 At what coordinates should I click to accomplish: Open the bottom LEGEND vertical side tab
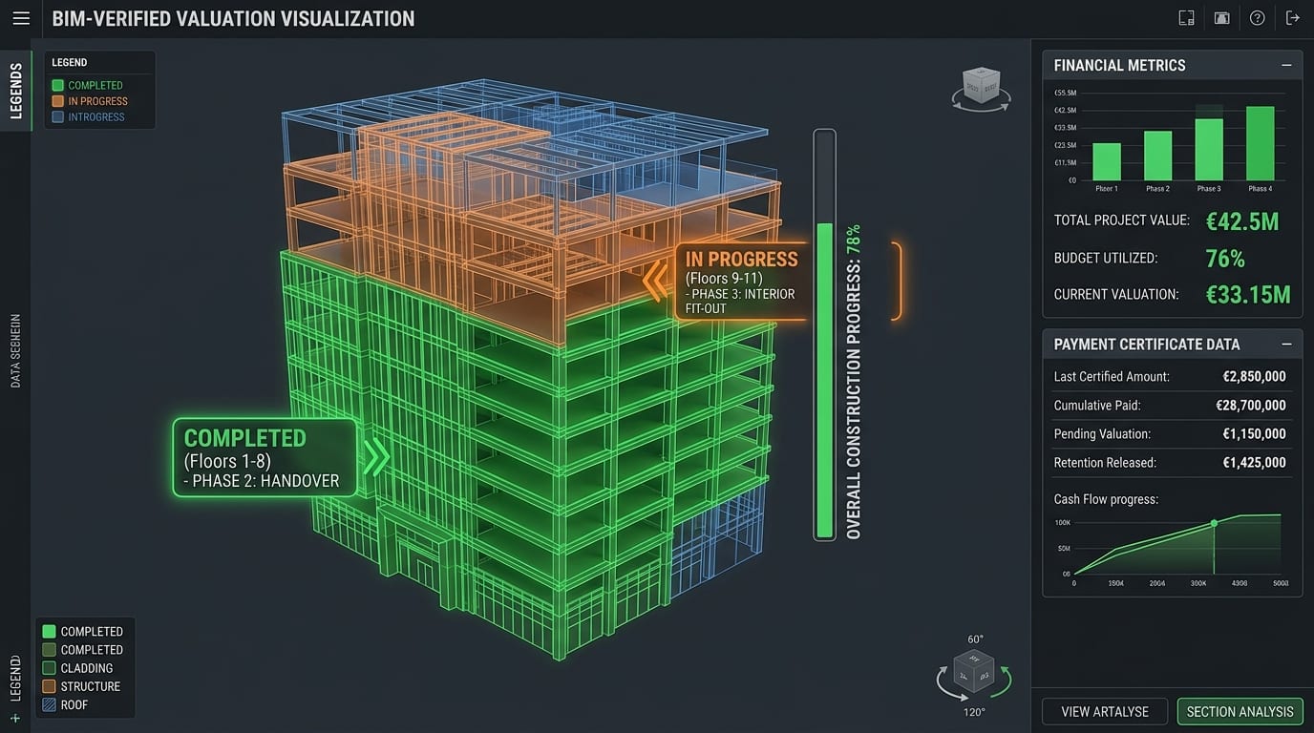click(x=15, y=677)
